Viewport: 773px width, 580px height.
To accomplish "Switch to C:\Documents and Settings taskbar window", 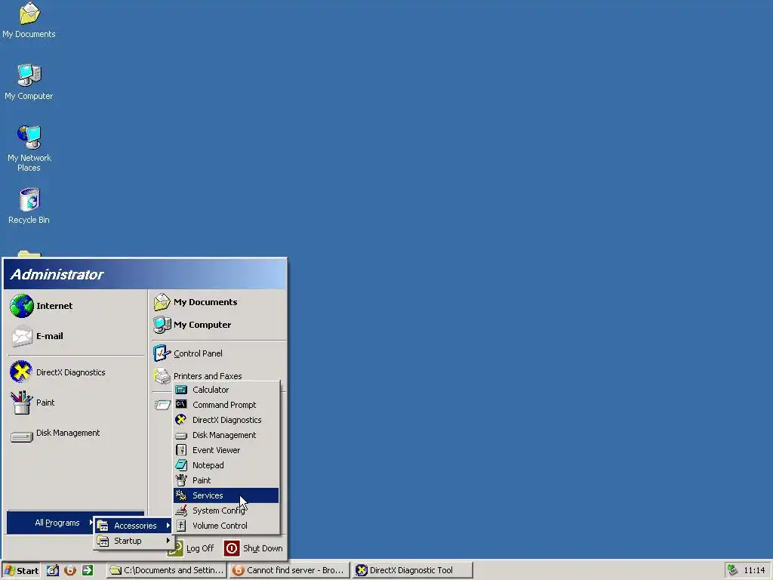I will click(x=167, y=570).
